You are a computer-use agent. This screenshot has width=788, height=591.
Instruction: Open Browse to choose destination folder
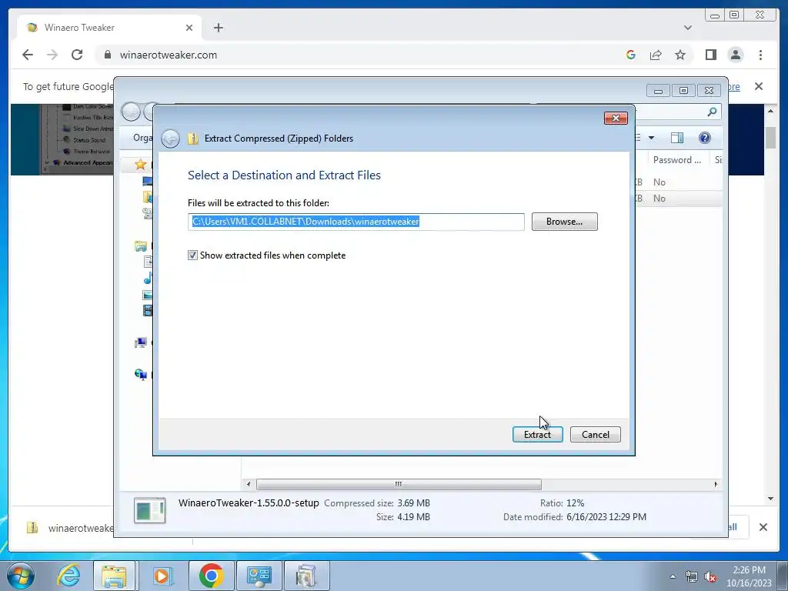click(x=564, y=222)
